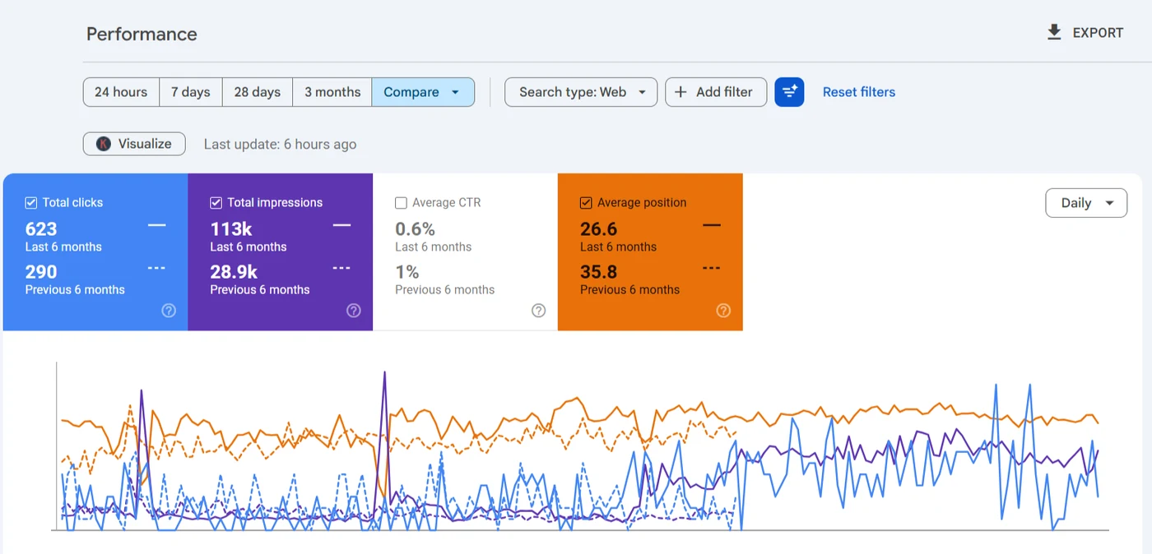Viewport: 1152px width, 554px height.
Task: Click the 35.8 previous position value
Action: pos(598,272)
